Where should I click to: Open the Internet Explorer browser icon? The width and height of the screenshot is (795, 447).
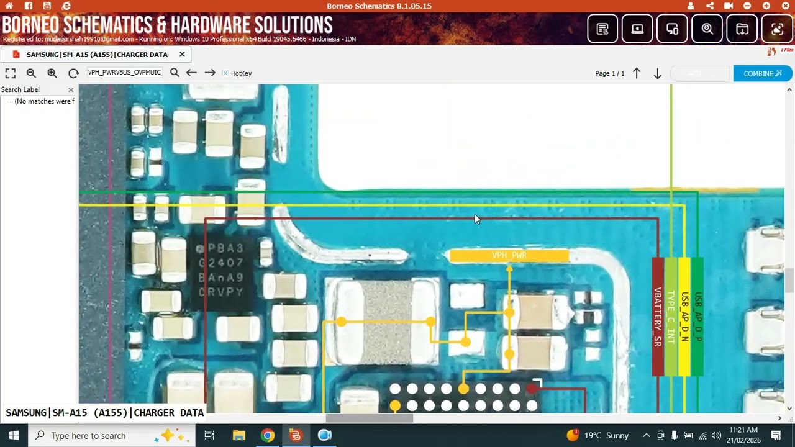66,6
